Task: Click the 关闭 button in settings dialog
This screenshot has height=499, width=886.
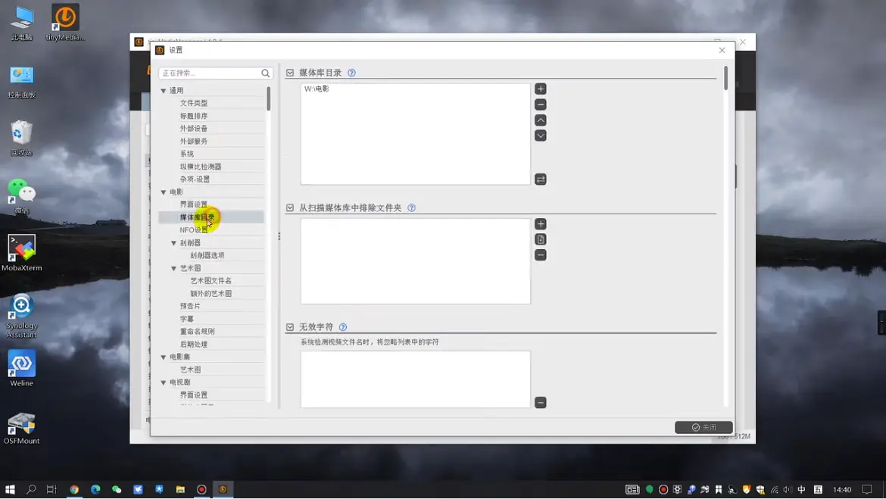Action: click(x=703, y=427)
